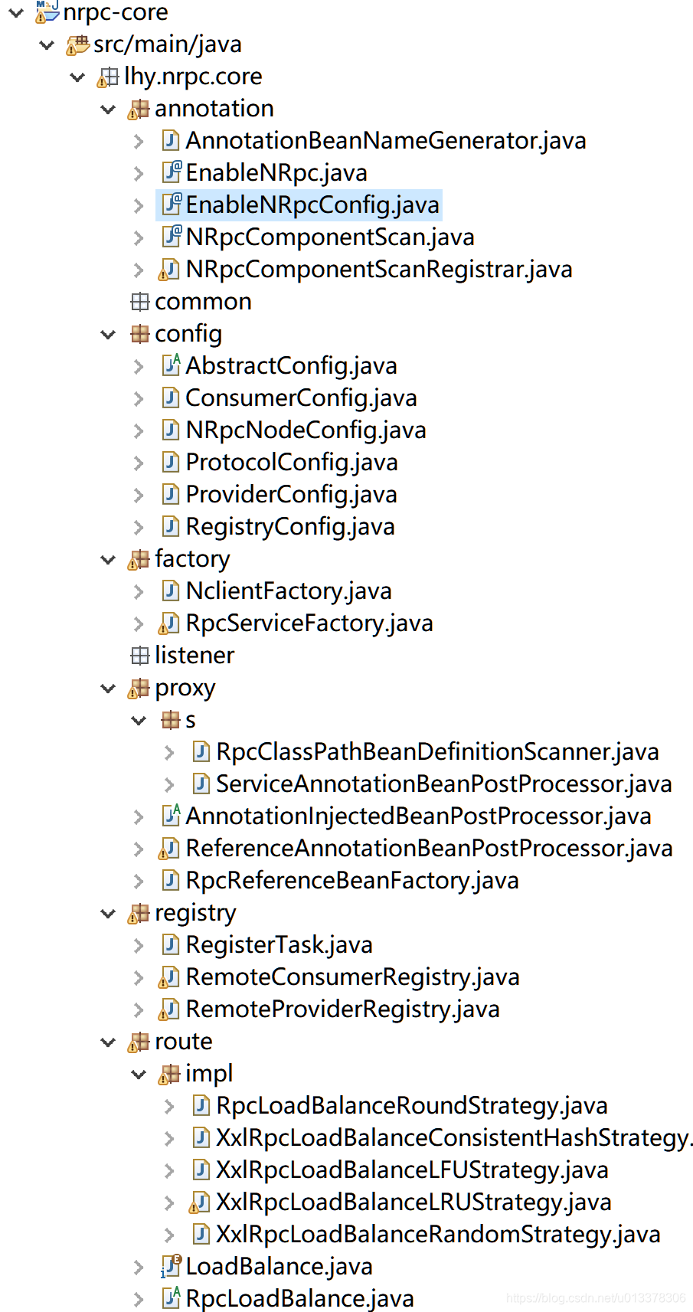
Task: Click the factory package icon
Action: (139, 560)
